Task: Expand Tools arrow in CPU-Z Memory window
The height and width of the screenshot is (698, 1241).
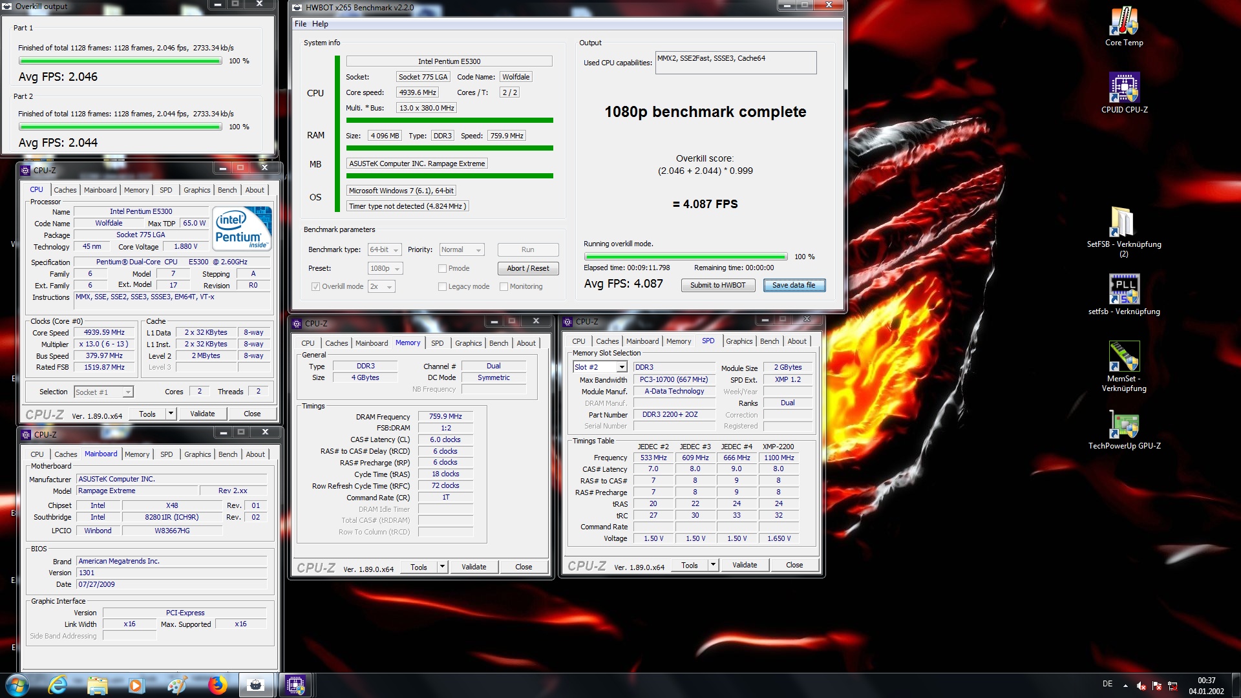Action: click(442, 567)
